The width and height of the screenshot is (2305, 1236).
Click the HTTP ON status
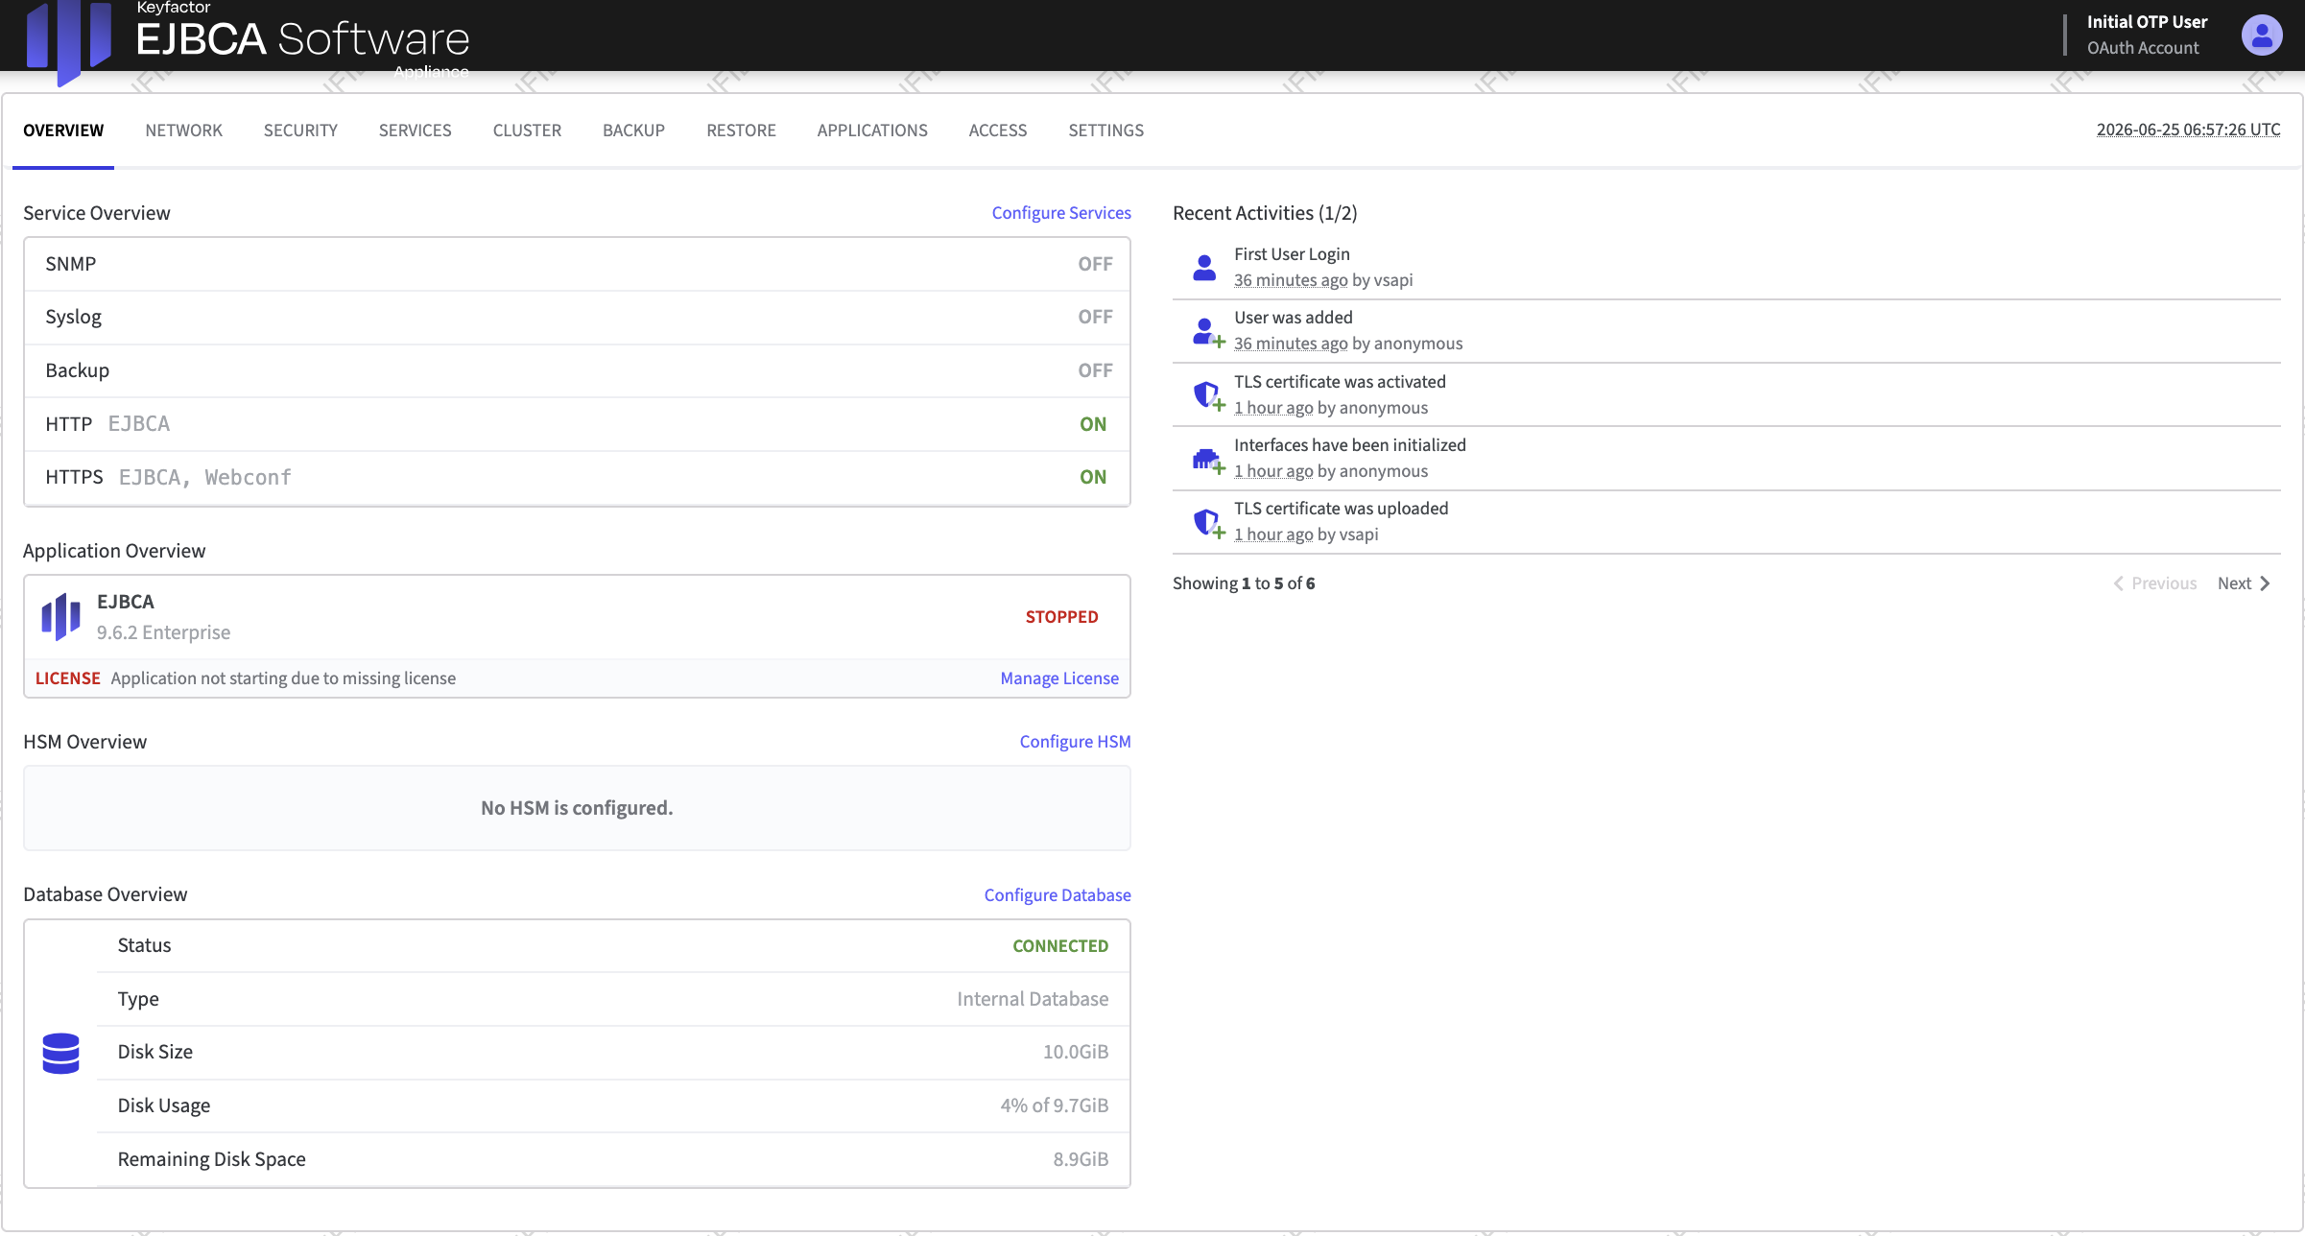pyautogui.click(x=1093, y=424)
